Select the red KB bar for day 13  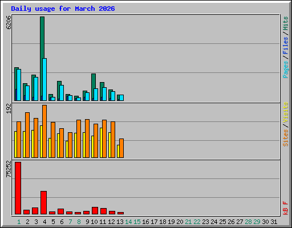120,213
